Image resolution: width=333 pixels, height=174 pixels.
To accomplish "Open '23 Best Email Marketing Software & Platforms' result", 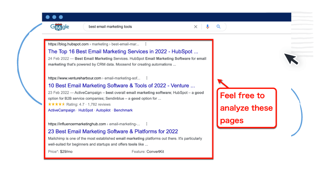I will pos(113,131).
